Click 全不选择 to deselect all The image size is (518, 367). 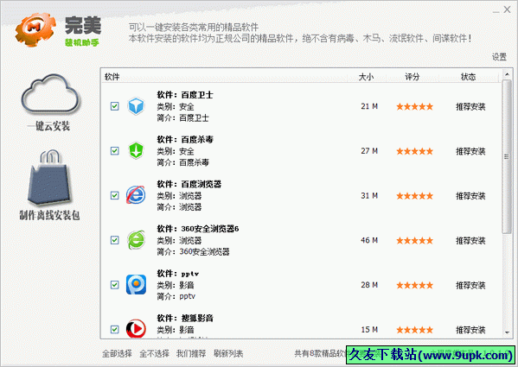(x=154, y=353)
